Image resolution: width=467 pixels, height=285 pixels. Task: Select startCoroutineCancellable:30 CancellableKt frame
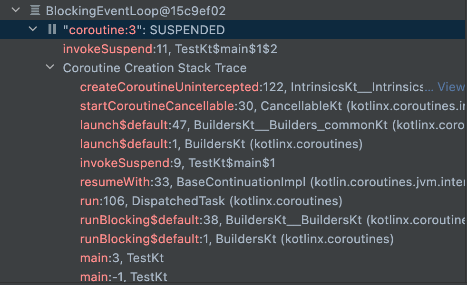pos(272,106)
